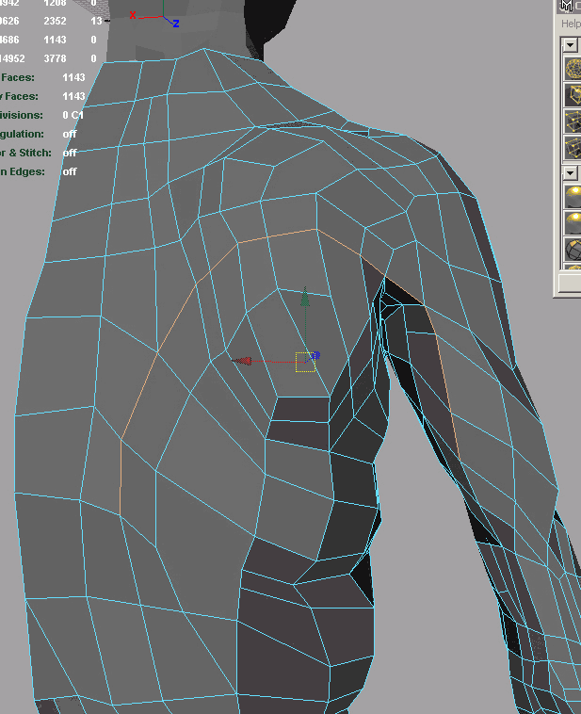Open the Help menu
The image size is (581, 714).
571,24
